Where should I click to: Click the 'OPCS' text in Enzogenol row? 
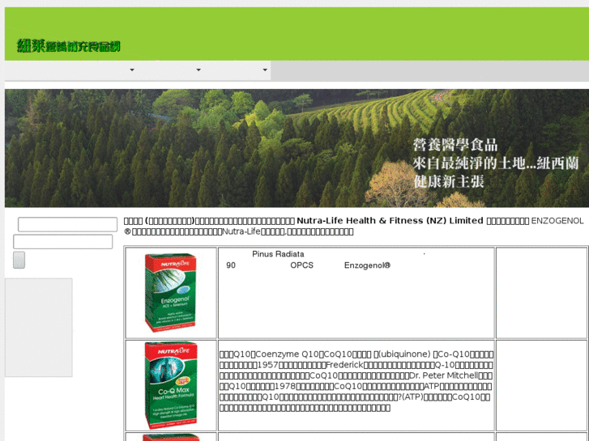(x=301, y=265)
